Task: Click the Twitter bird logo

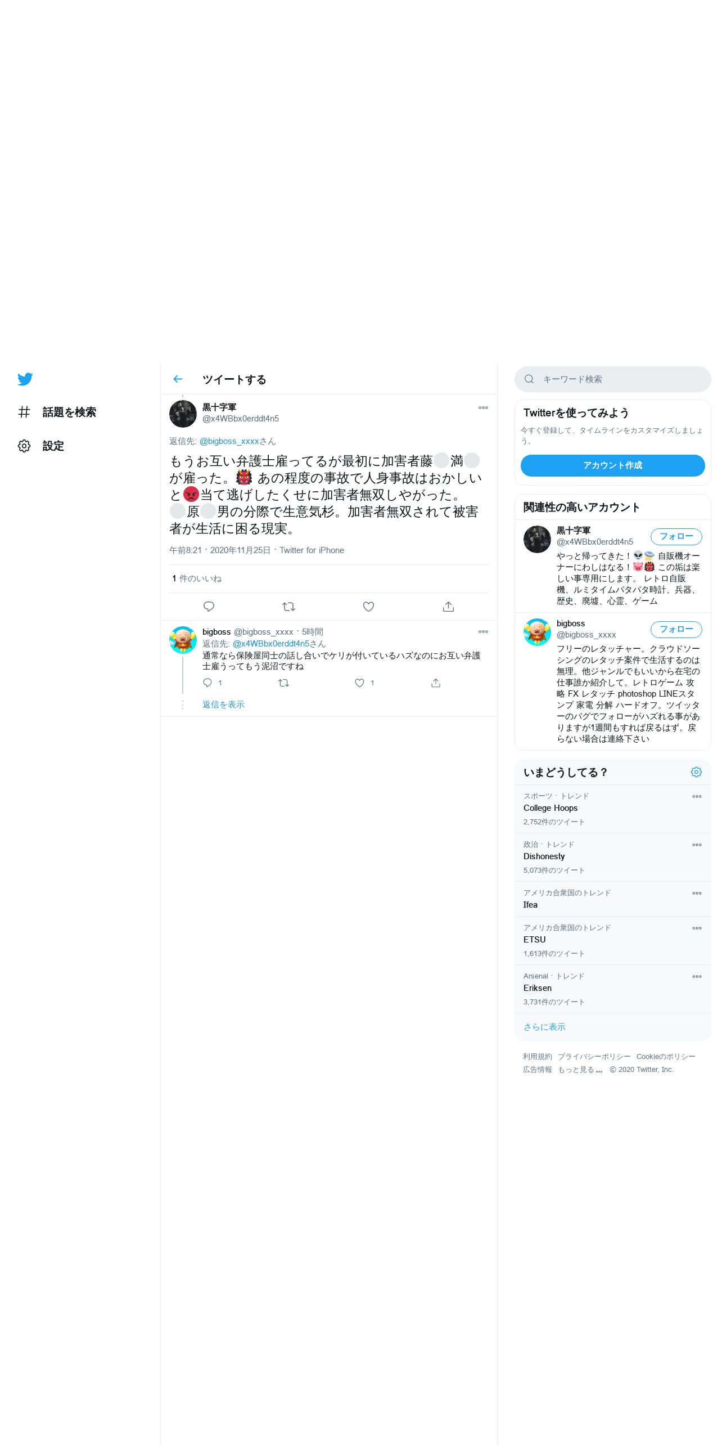Action: pos(25,379)
